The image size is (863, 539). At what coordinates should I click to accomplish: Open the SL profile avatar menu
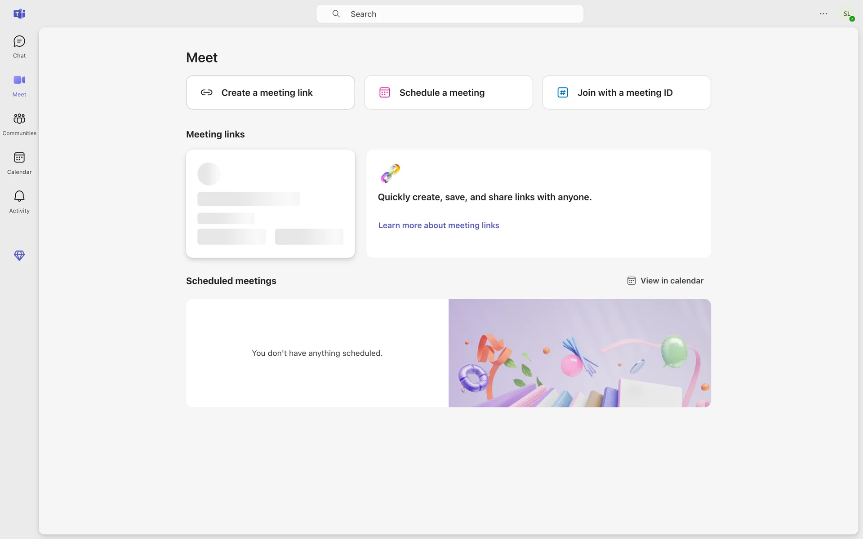coord(847,14)
